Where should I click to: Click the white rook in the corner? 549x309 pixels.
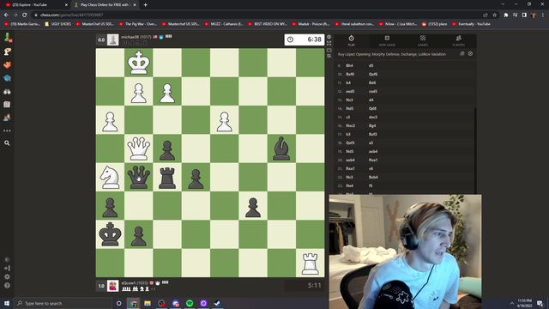coord(311,264)
